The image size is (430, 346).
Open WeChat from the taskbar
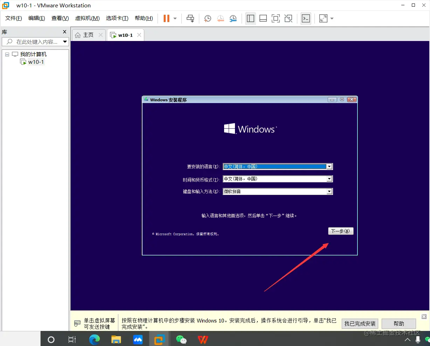181,339
